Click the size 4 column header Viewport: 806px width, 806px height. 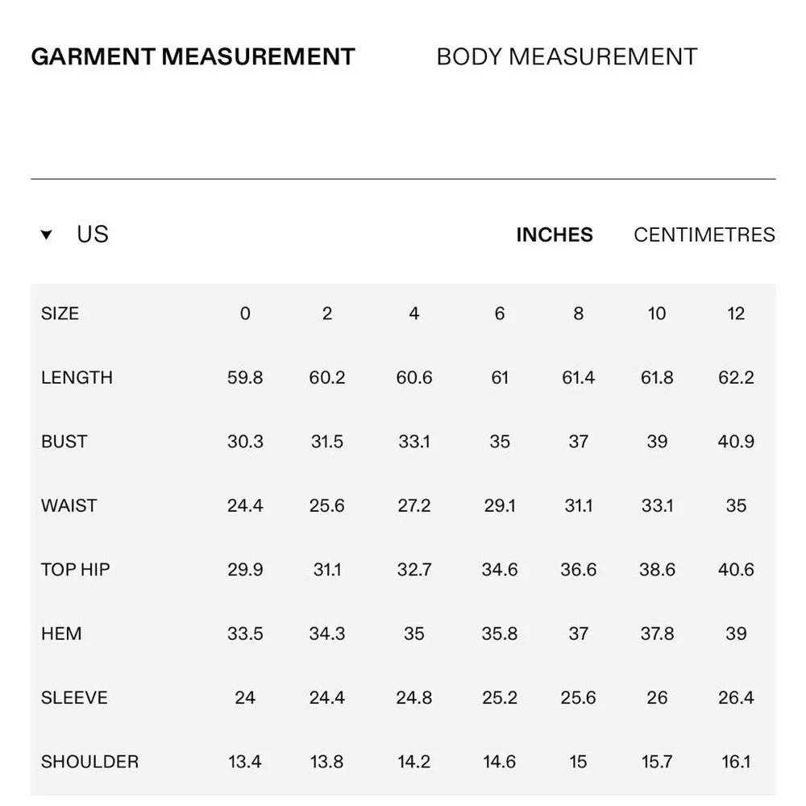[413, 314]
